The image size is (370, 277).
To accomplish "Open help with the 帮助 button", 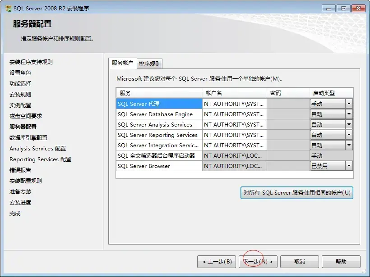I will pyautogui.click(x=341, y=261).
